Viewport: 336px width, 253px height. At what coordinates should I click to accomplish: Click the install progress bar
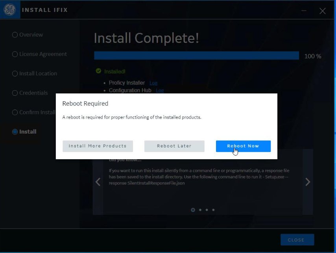pos(196,55)
